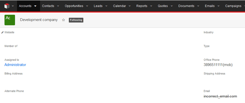
Task: Go to the Quotes module
Action: pos(163,6)
